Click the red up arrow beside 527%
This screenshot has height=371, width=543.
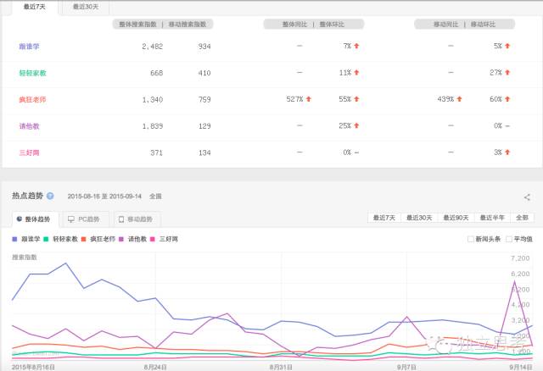coord(308,99)
